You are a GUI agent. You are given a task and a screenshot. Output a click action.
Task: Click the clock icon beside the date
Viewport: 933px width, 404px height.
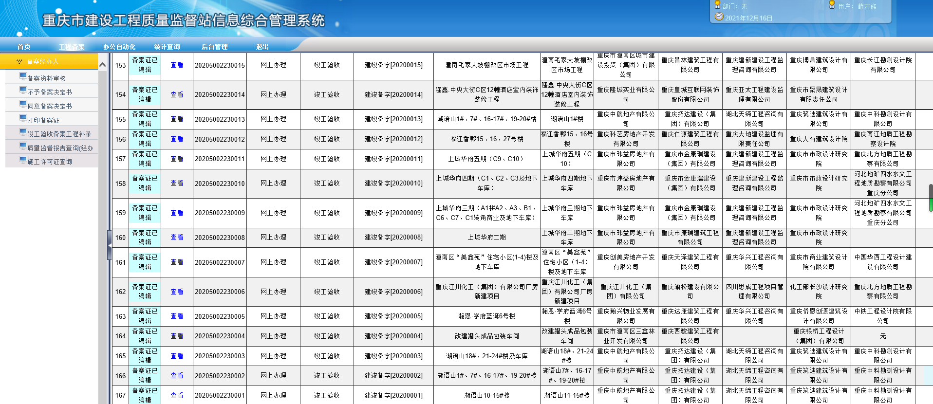click(719, 17)
